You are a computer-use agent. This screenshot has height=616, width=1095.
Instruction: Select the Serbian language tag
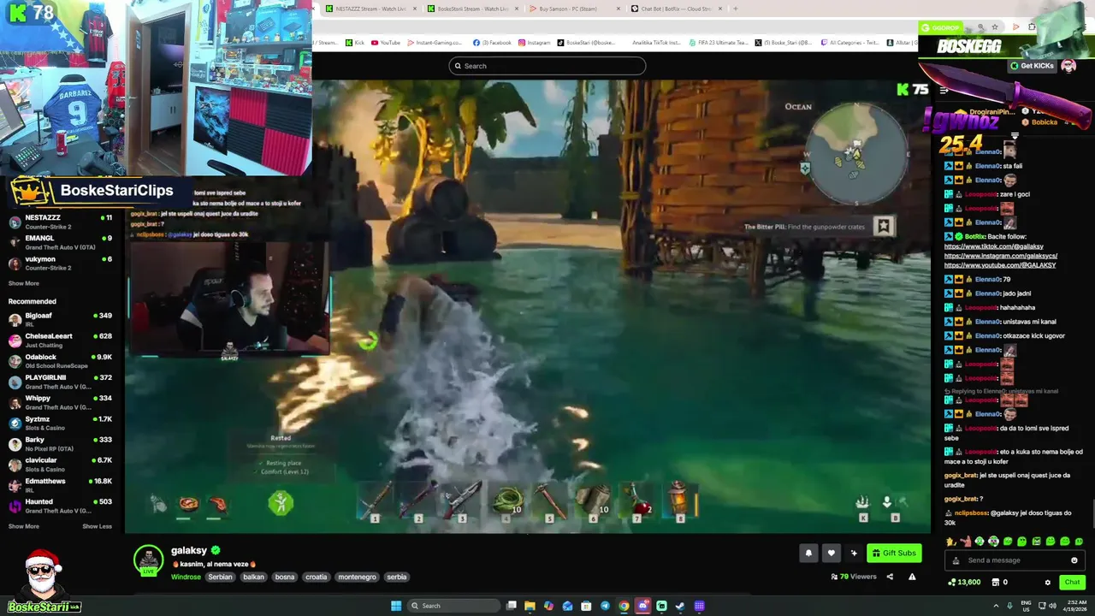(220, 577)
